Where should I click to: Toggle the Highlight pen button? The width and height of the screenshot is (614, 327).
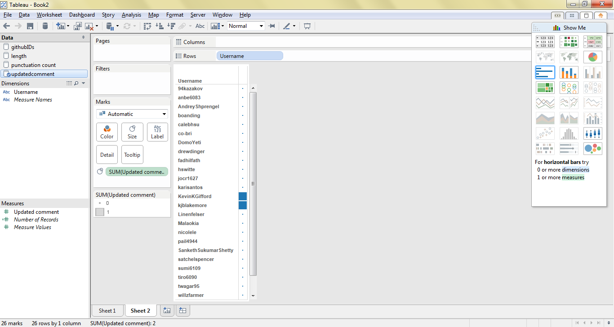click(x=287, y=26)
